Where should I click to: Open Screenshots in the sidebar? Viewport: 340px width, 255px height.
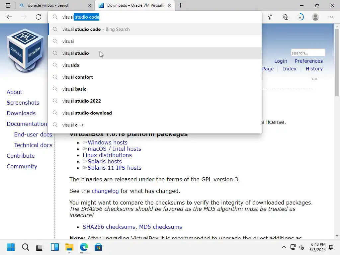(23, 103)
